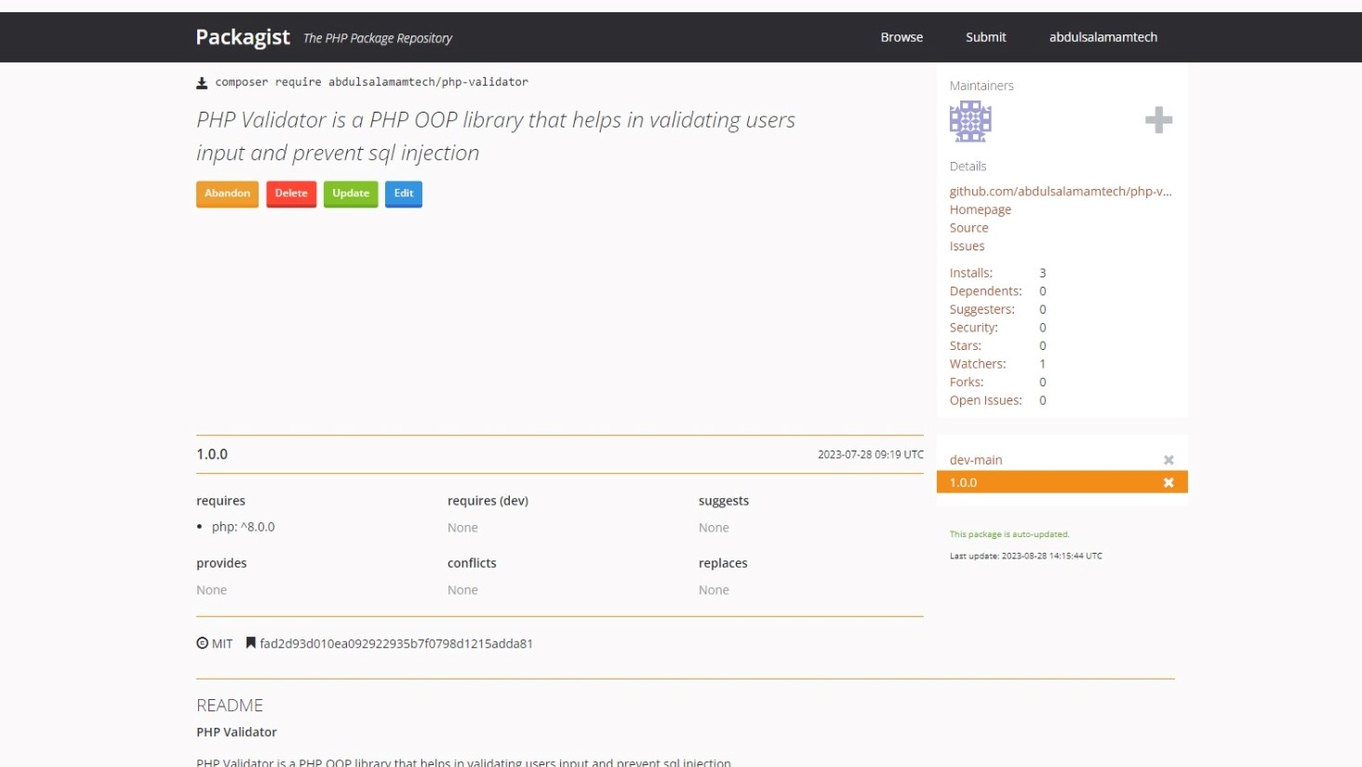
Task: Click the PHP Validator README title
Action: pos(236,733)
